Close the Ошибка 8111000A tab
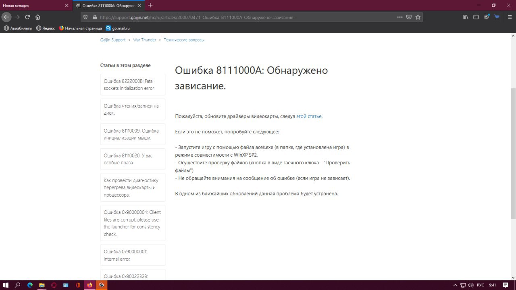The image size is (516, 290). 140,6
